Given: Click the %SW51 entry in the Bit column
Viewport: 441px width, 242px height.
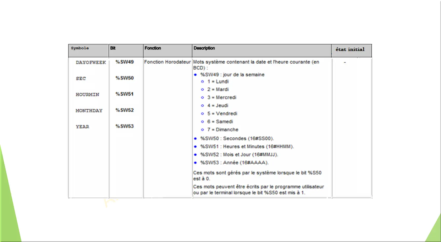Looking at the screenshot, I should (x=125, y=94).
